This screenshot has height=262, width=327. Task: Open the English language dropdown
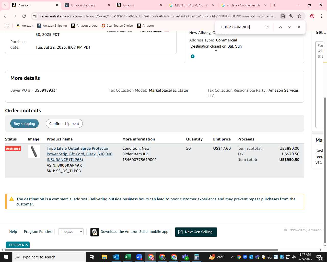pos(71,232)
